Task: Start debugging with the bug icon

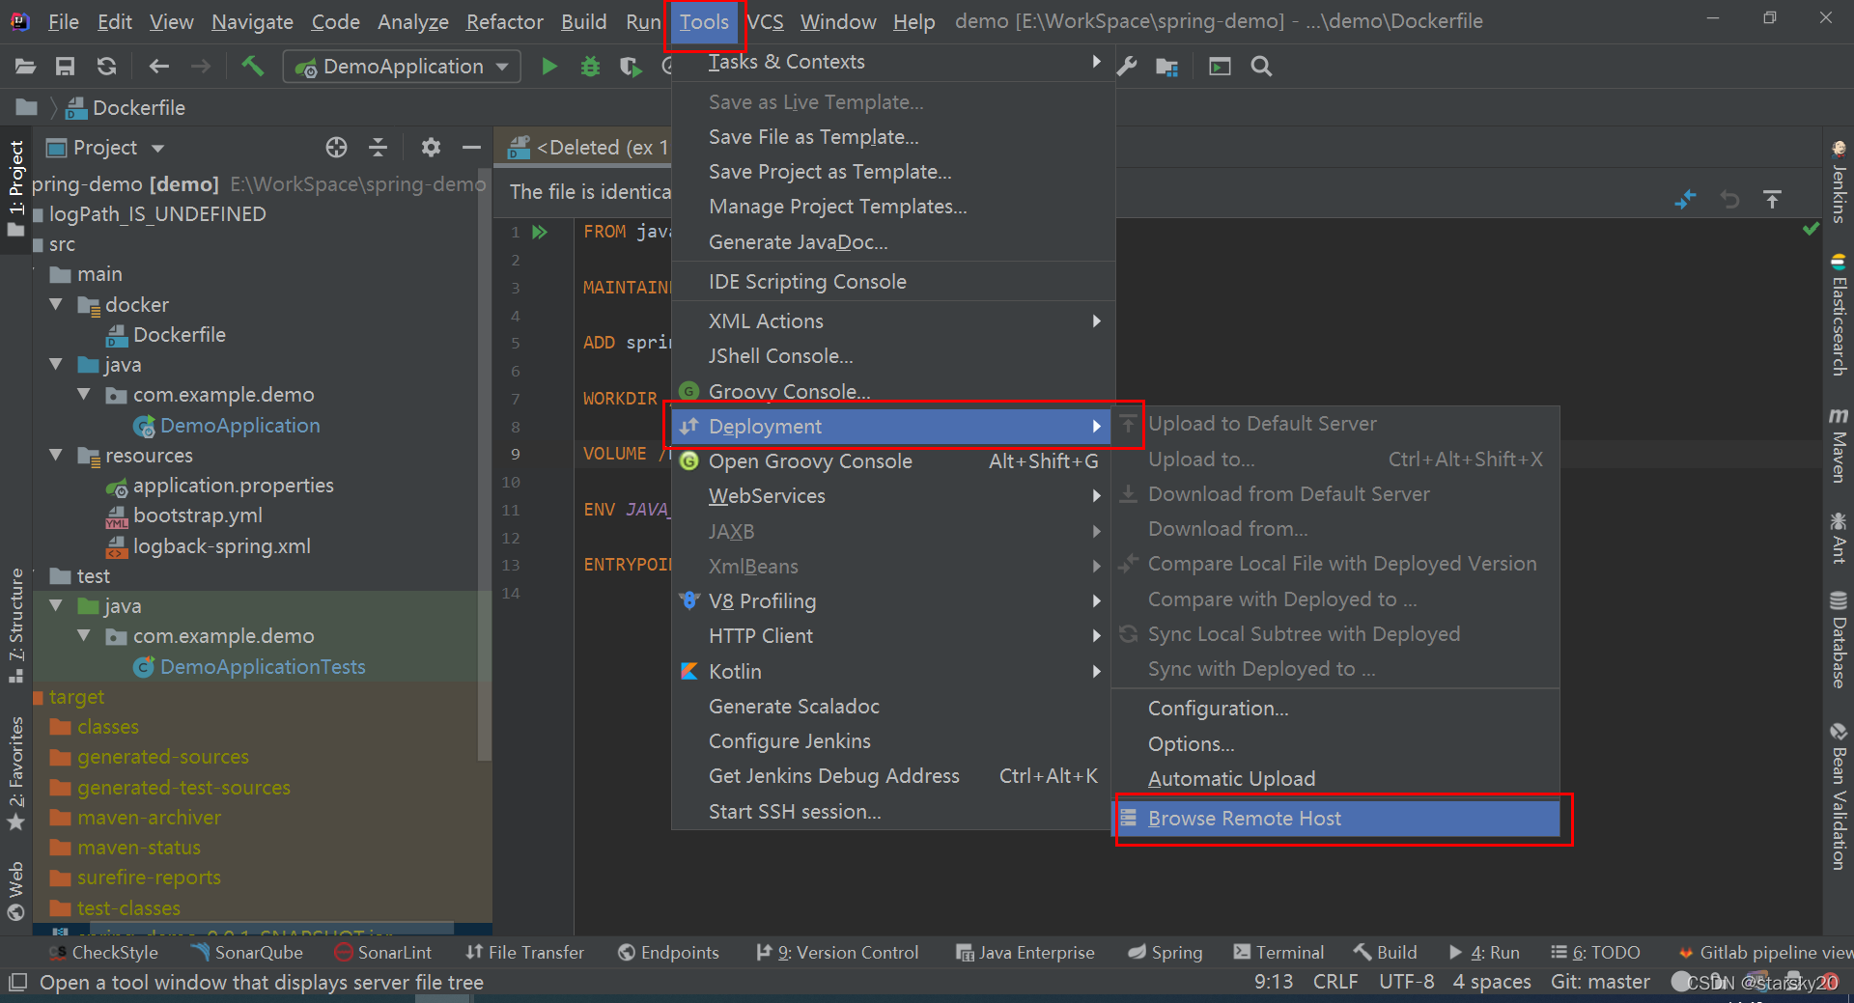Action: point(590,67)
